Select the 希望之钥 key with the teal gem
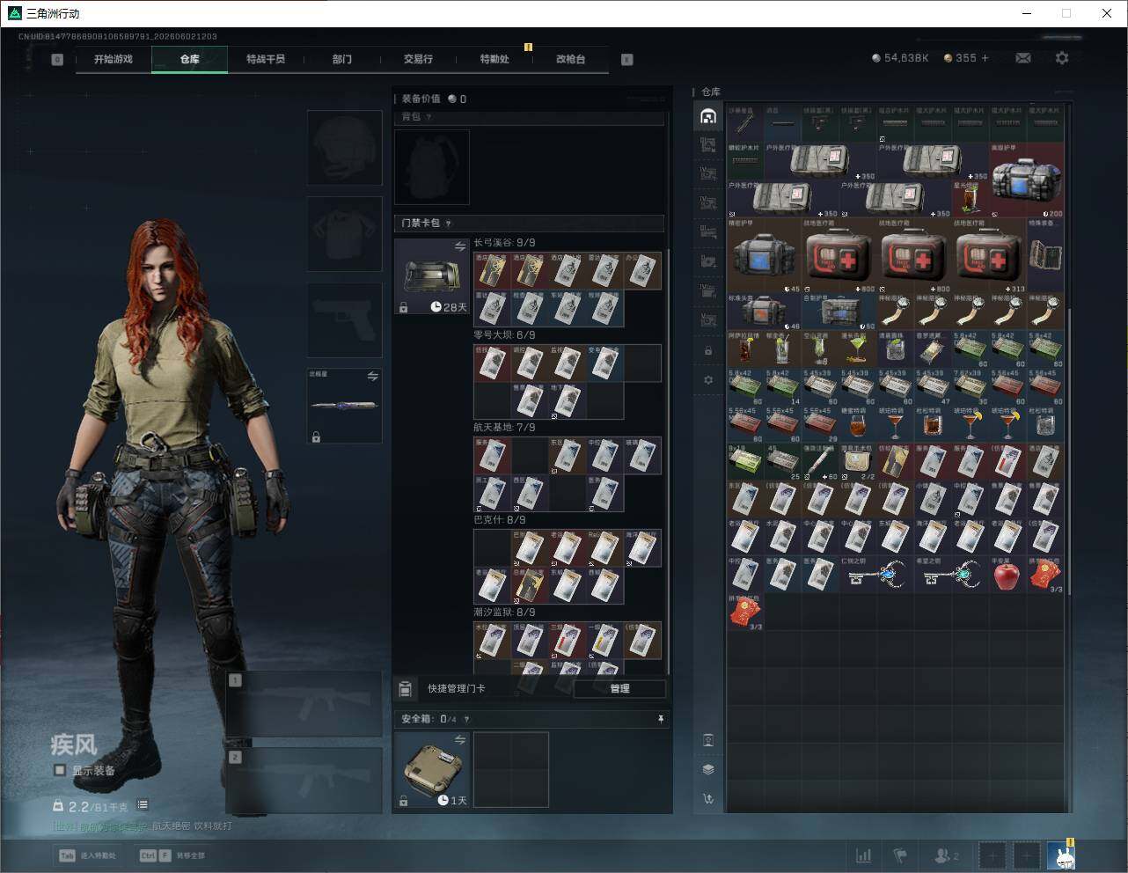Image resolution: width=1128 pixels, height=873 pixels. click(x=952, y=576)
